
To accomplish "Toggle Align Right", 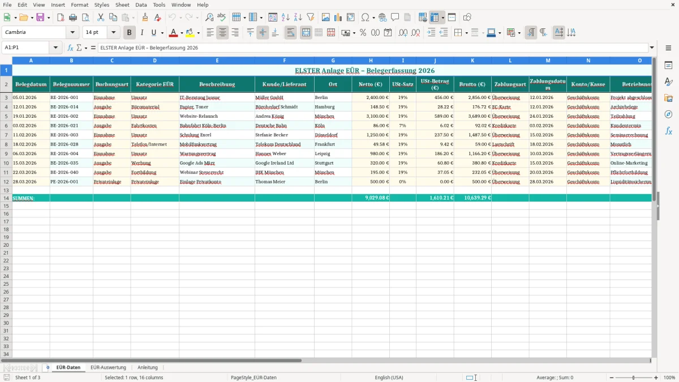I will pyautogui.click(x=235, y=32).
